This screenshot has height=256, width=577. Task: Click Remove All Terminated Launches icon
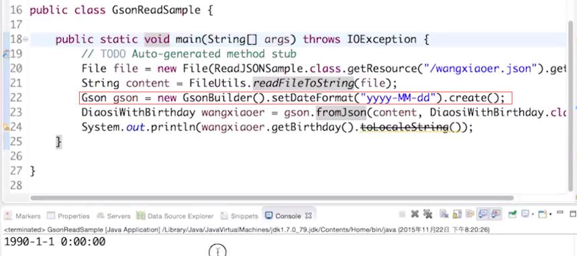427,214
